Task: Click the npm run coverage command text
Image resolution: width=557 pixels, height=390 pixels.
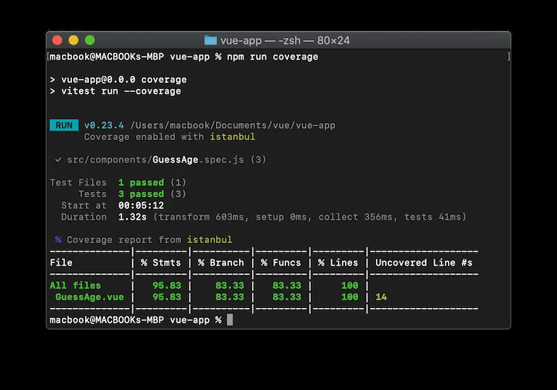Action: click(272, 56)
